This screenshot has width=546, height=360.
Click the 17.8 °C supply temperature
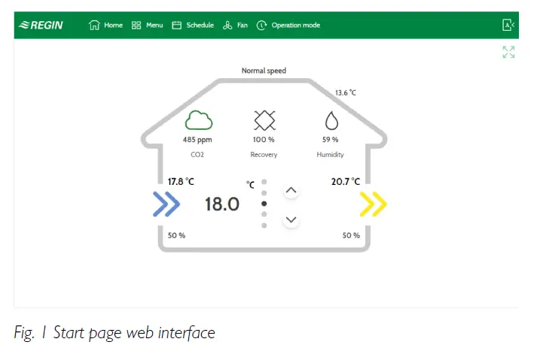tap(181, 182)
